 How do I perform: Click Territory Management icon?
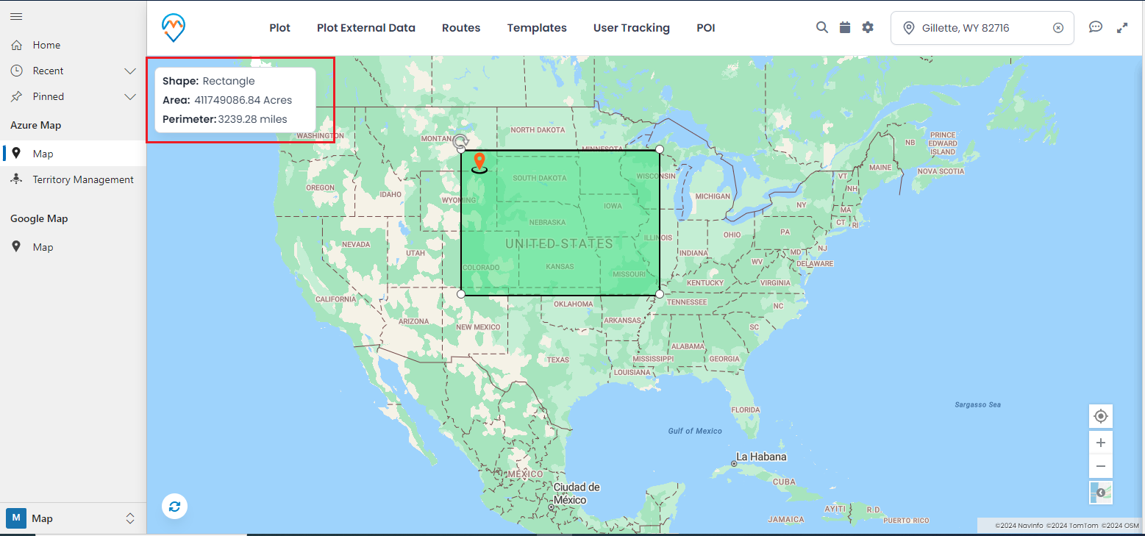pos(16,179)
